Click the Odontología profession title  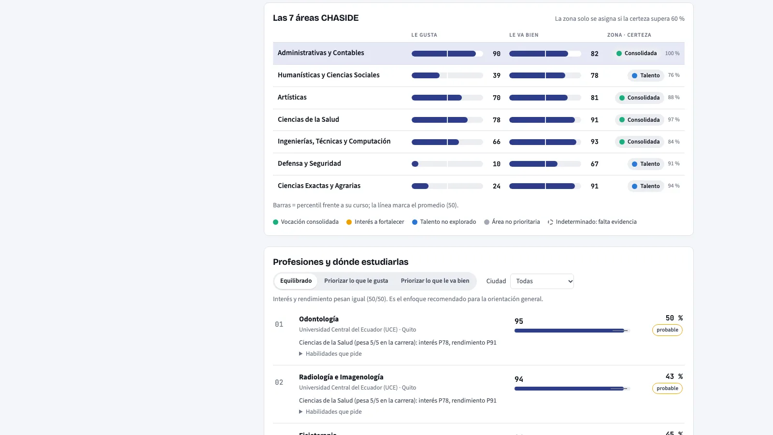(x=319, y=319)
